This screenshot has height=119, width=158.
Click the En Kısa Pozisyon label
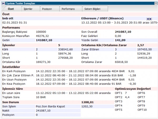click(14, 84)
